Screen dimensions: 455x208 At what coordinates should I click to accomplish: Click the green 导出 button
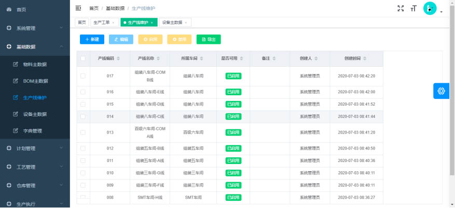coord(209,39)
